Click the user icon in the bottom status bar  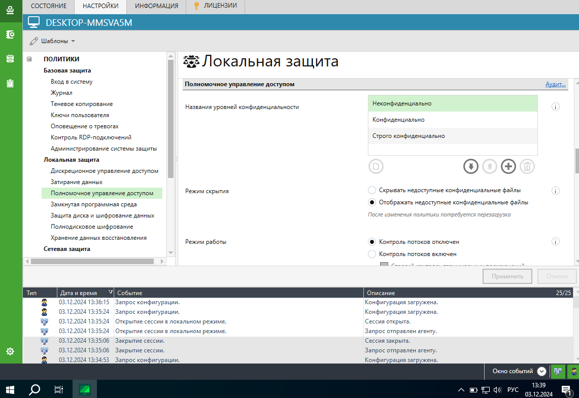coord(573,372)
